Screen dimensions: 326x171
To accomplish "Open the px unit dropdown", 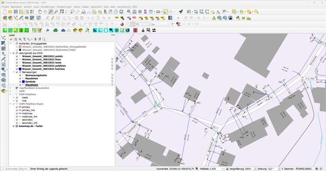I will tap(168, 24).
